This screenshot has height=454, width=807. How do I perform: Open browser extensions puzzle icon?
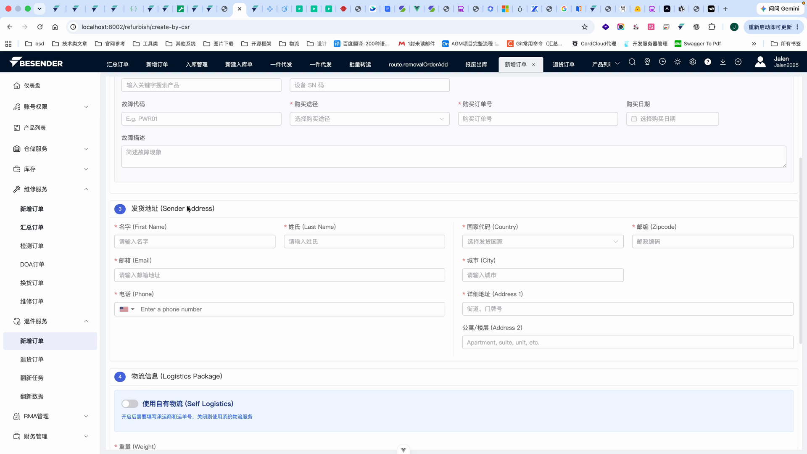[x=712, y=27]
